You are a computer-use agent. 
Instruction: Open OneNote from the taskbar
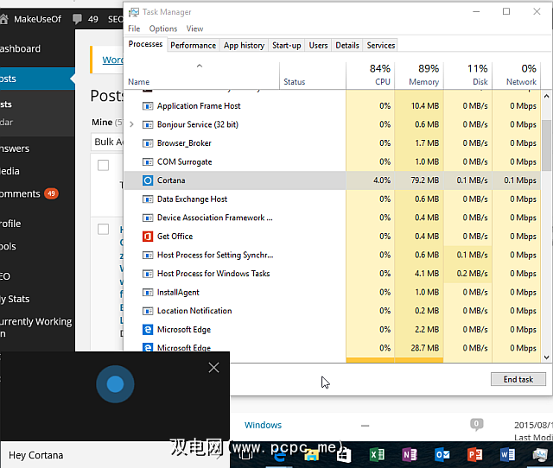tap(410, 454)
